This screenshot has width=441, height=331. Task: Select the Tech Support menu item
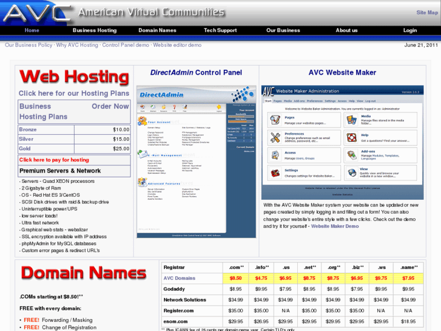(x=220, y=30)
